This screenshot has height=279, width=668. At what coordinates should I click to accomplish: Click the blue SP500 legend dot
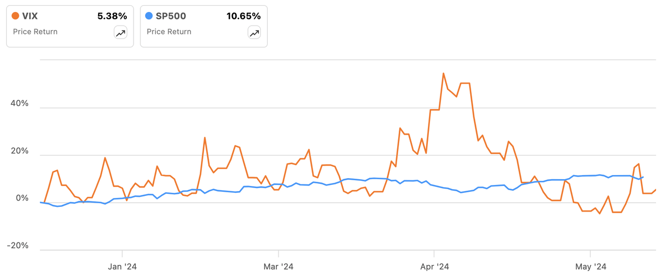149,16
